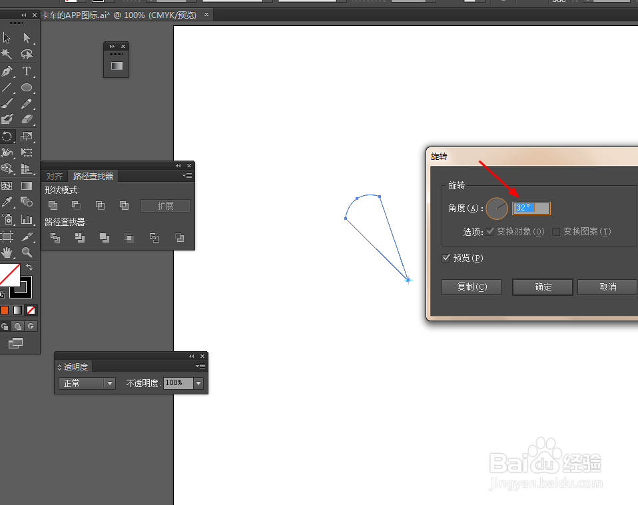Click the Minus Front shape mode icon
This screenshot has height=505, width=638.
[76, 205]
